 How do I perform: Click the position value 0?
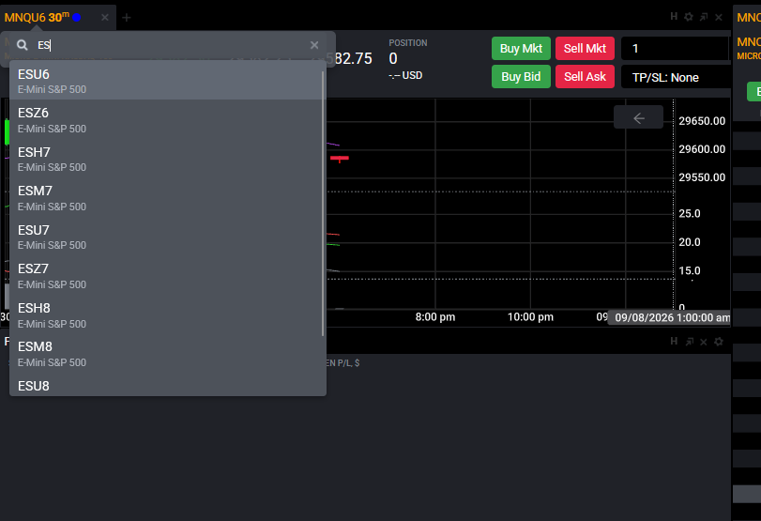393,59
